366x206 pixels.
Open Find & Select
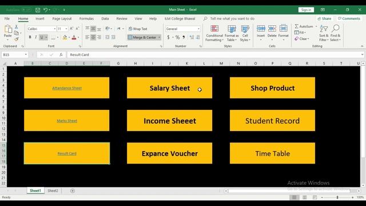click(336, 33)
